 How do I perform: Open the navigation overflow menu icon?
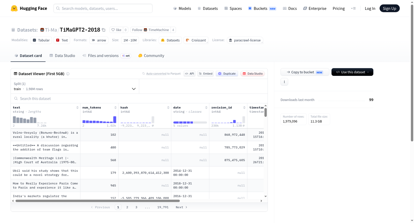pos(353,8)
